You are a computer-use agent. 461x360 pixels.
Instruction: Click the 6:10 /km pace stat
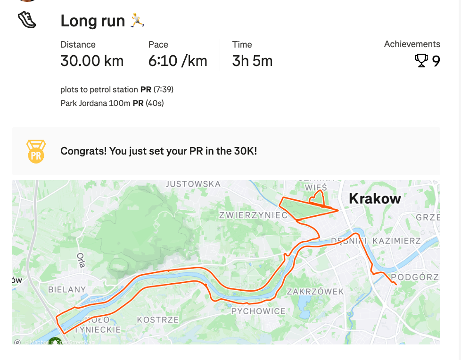178,61
